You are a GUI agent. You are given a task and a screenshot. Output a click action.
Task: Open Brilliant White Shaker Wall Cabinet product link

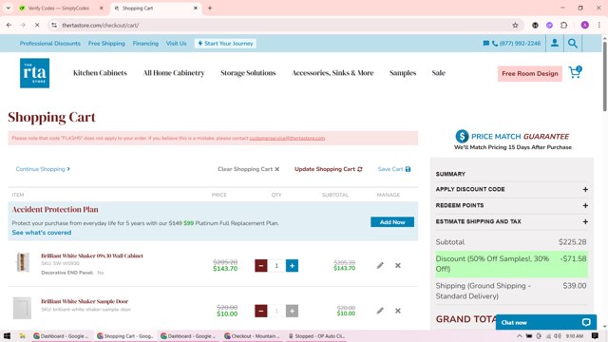92,256
